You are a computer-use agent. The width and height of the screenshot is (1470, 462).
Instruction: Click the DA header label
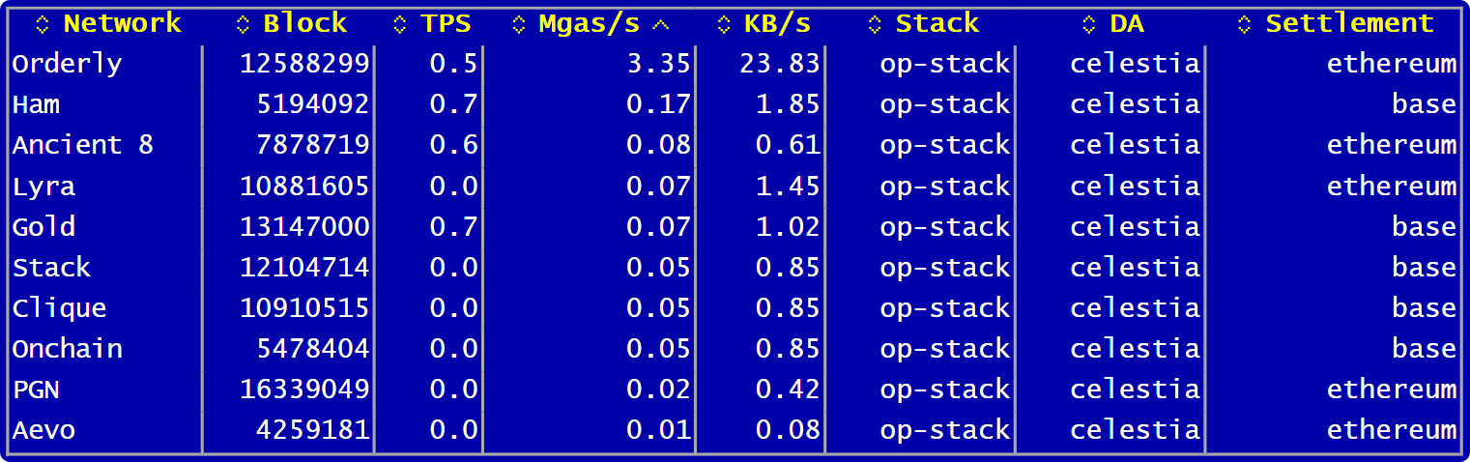pyautogui.click(x=1127, y=24)
